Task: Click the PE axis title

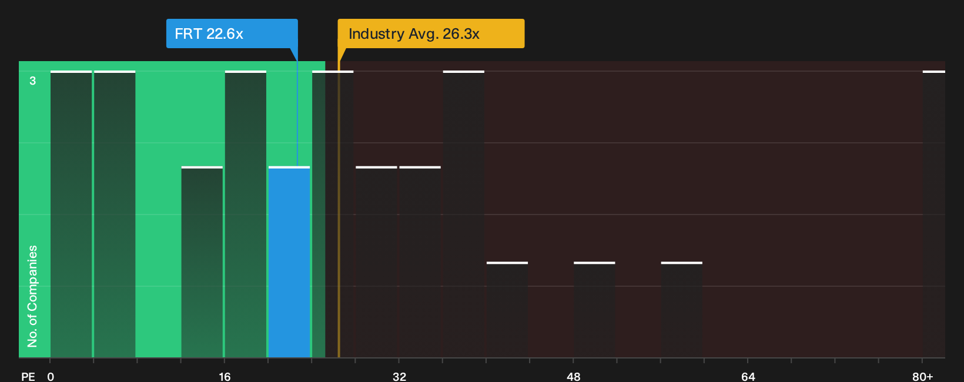Action: click(x=28, y=376)
